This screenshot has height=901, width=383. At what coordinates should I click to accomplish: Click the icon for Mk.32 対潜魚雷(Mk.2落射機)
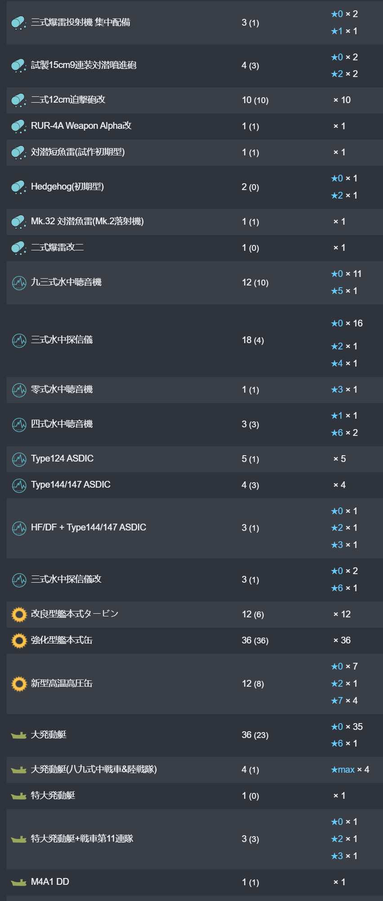point(19,222)
